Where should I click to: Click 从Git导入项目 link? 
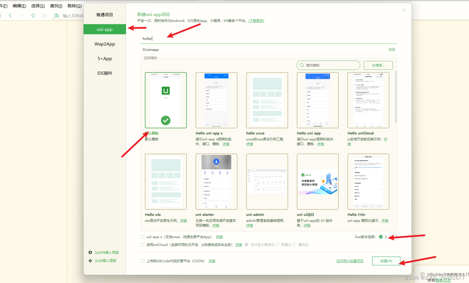pyautogui.click(x=105, y=261)
